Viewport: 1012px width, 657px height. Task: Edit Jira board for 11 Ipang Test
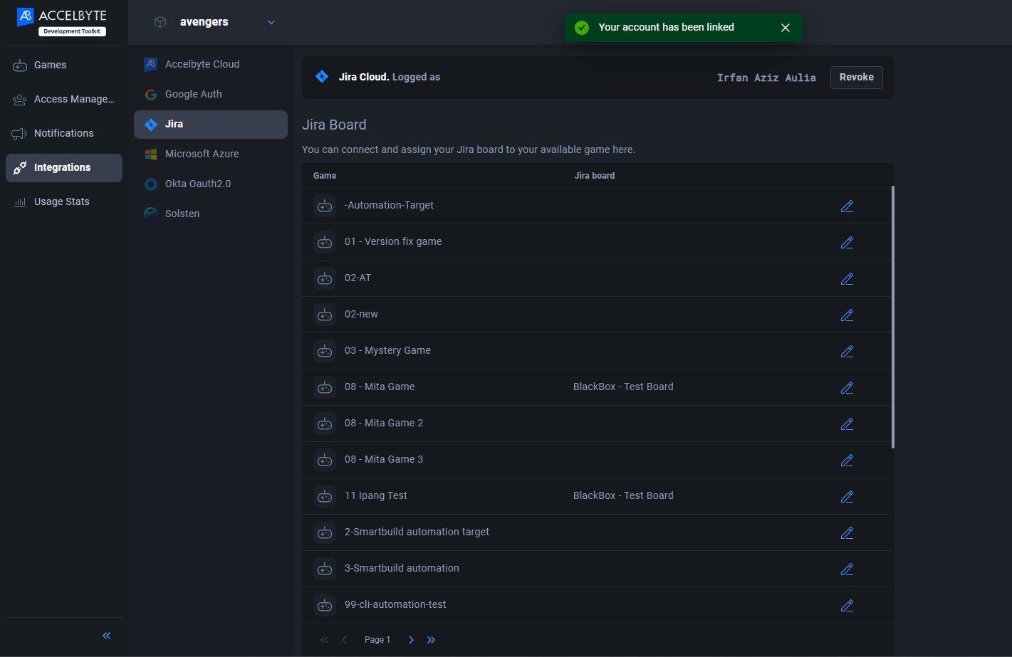[x=847, y=496]
